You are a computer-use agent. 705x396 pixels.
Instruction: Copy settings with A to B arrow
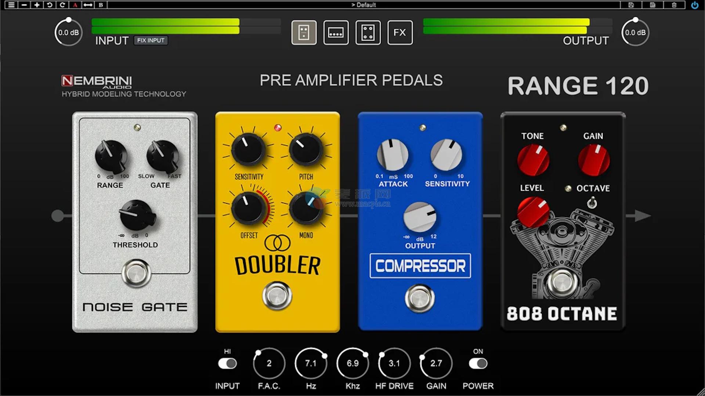coord(88,5)
